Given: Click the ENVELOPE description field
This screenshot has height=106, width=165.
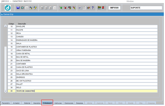Looking at the screenshot, I should click(87, 27).
